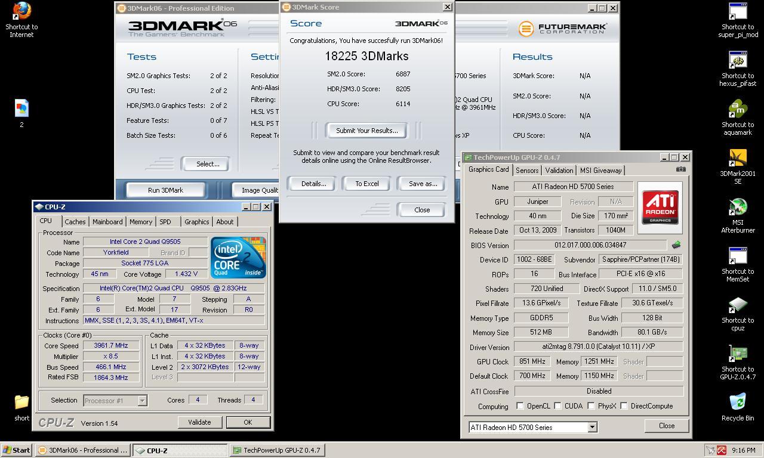Screen dimensions: 764x458
Task: Launch the super_pi_mod shortcut
Action: coord(738,11)
